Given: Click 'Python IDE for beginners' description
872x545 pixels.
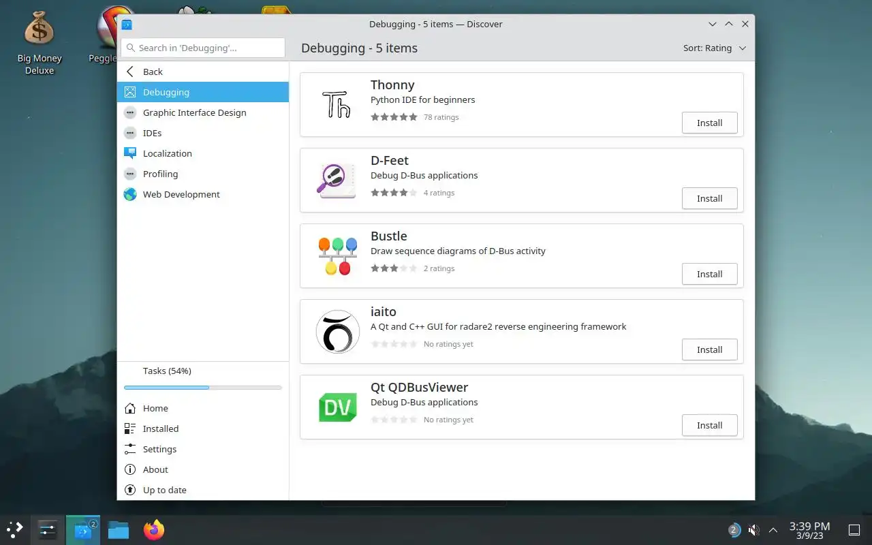Looking at the screenshot, I should point(423,99).
